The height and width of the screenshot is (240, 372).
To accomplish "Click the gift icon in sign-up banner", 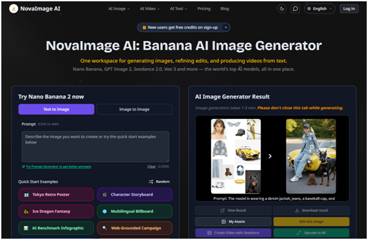I will tap(144, 28).
